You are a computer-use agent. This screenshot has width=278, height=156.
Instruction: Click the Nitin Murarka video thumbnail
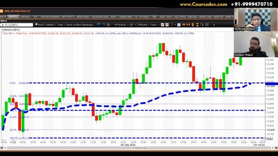[x=256, y=19]
